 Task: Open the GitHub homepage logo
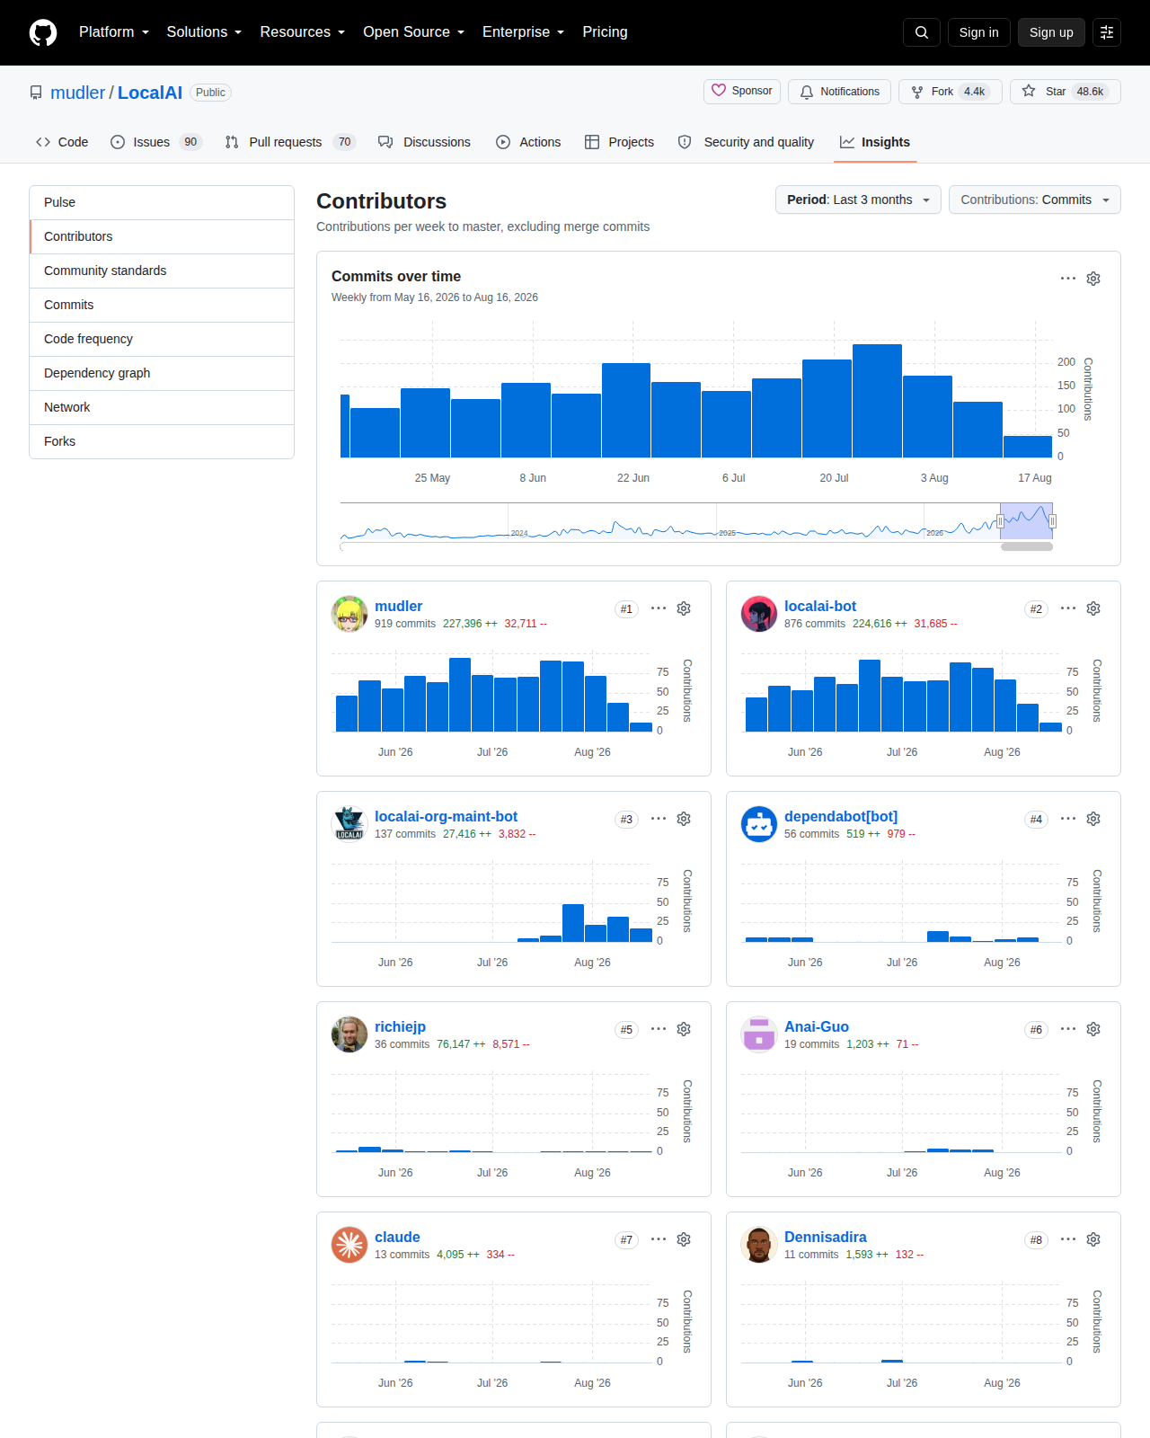(43, 32)
